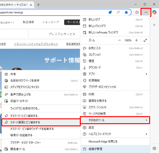Open ドライバー・ソフトウェア ダウンロード link
The height and width of the screenshot is (153, 159).
coord(36,44)
